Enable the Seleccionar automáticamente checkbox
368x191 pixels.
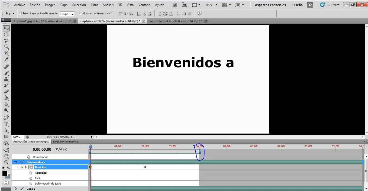pos(20,14)
